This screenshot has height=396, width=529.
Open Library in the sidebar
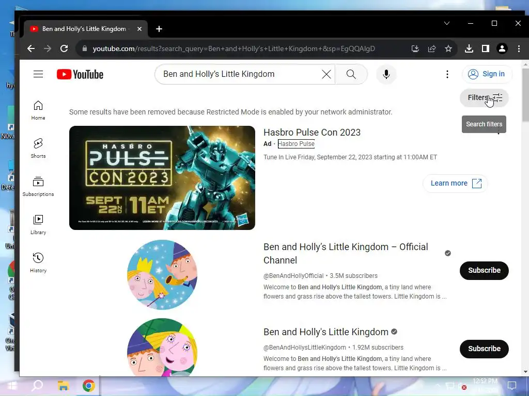point(38,225)
